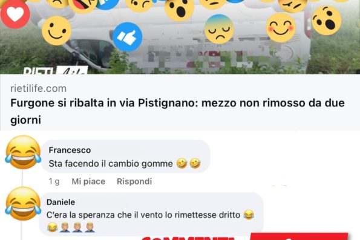The width and height of the screenshot is (360, 240).
Task: Open Francesco's laughing emoji profile picture
Action: coord(23,152)
